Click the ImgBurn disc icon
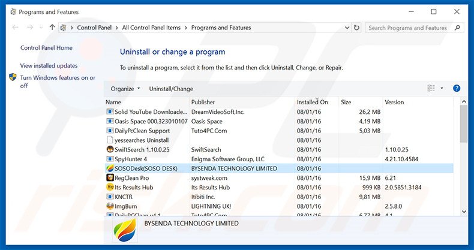Screen dimensions: 474x250 click(110, 206)
